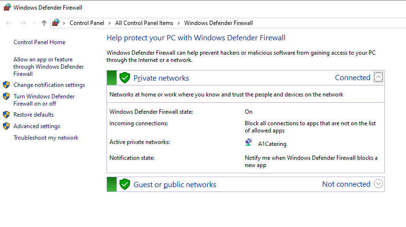This screenshot has height=227, width=406.
Task: Click the Windows Defender Firewall state label
Action: [x=151, y=112]
